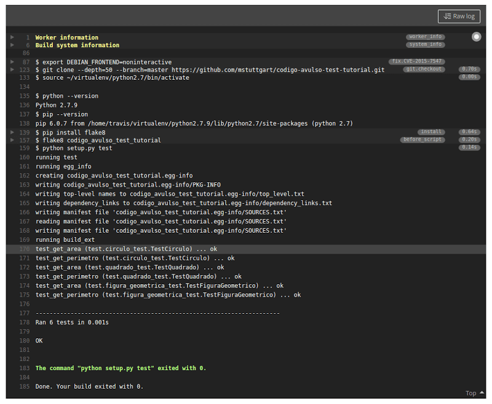Click line number 170 to link to it

[x=25, y=249]
